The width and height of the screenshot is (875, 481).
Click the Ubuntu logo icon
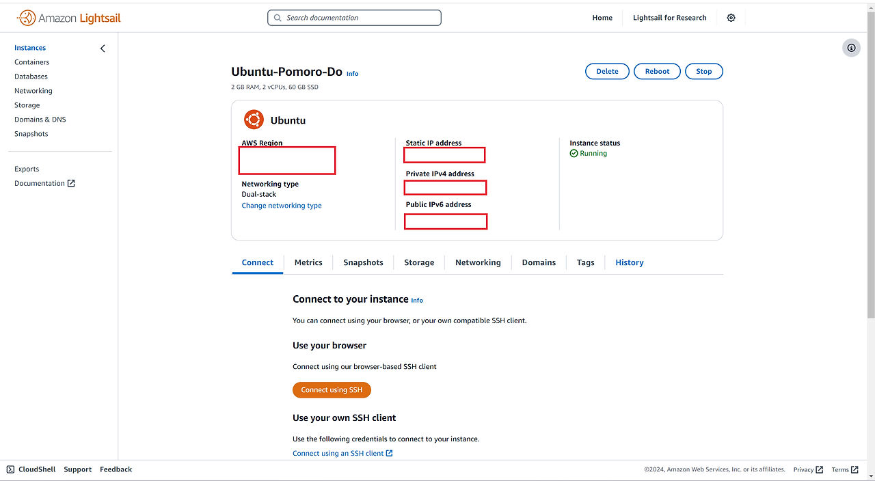tap(254, 120)
